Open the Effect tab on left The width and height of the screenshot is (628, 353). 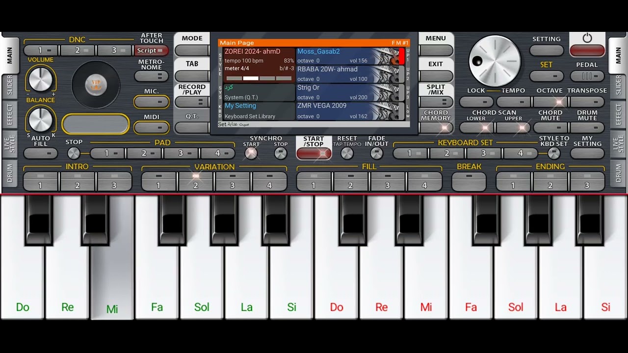[x=10, y=115]
